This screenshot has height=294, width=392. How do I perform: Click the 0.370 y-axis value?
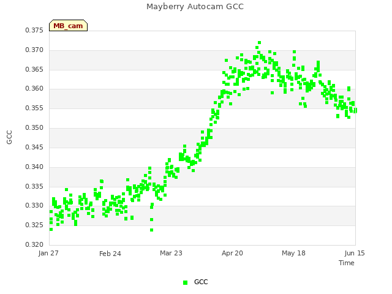[x=34, y=50]
